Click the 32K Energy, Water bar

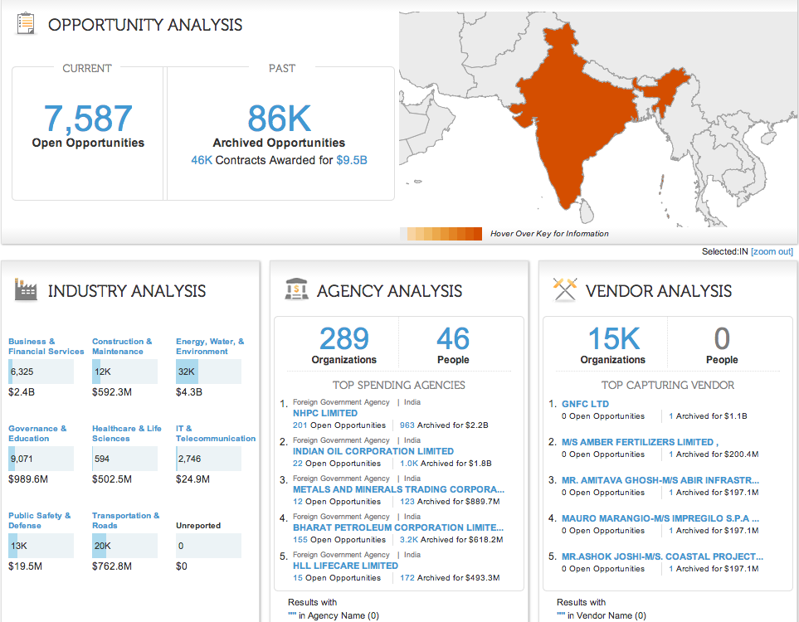pyautogui.click(x=208, y=372)
